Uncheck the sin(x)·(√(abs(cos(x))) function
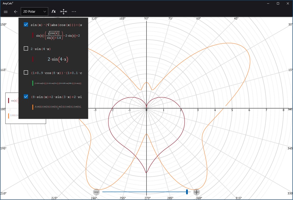293x200 pixels. click(x=26, y=24)
